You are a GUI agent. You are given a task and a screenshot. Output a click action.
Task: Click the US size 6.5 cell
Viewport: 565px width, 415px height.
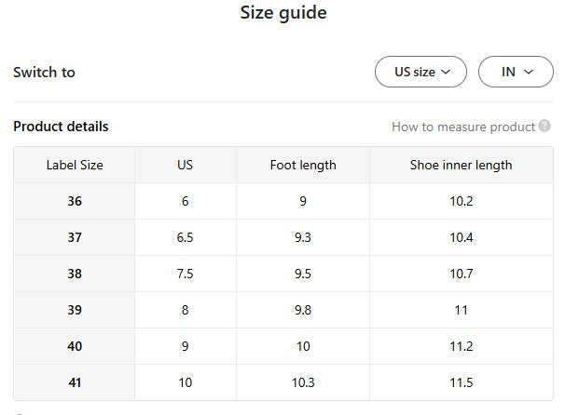185,237
